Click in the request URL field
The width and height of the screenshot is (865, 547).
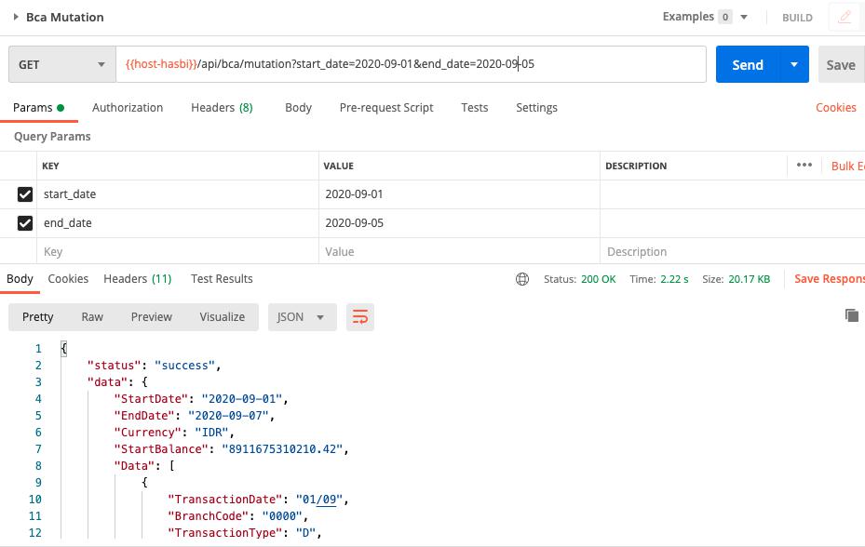(x=411, y=64)
